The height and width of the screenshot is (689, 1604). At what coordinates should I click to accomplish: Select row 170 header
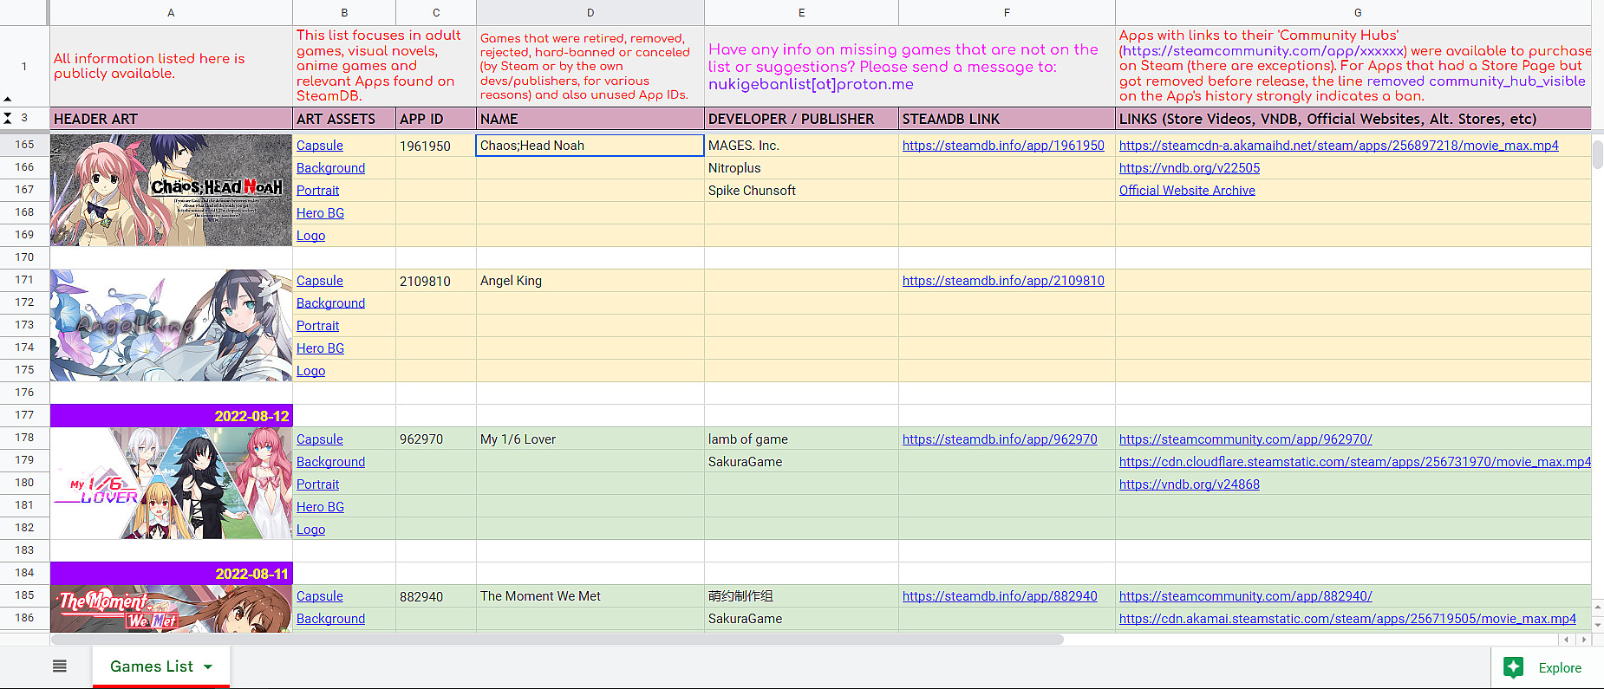coord(24,257)
